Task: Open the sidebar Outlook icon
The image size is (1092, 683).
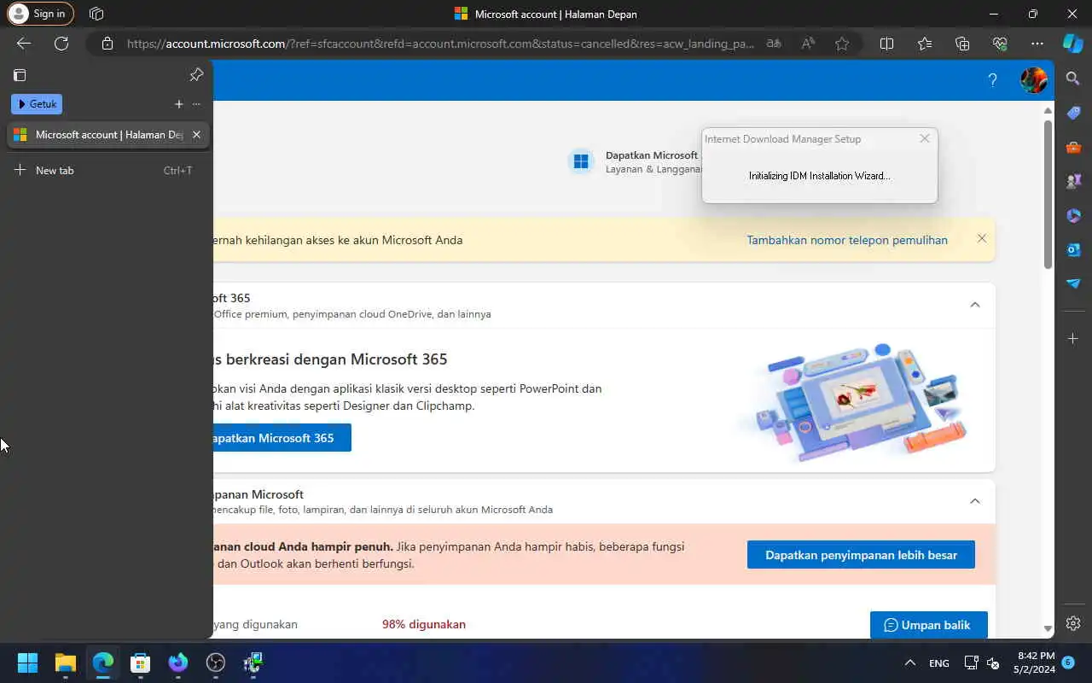Action: point(1073,249)
